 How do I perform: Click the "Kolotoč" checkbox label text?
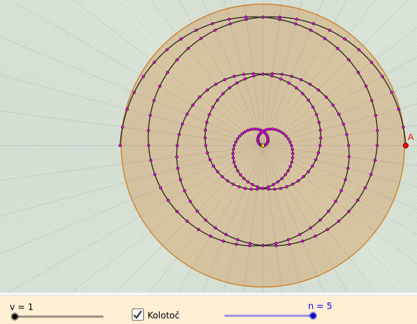[x=164, y=315]
